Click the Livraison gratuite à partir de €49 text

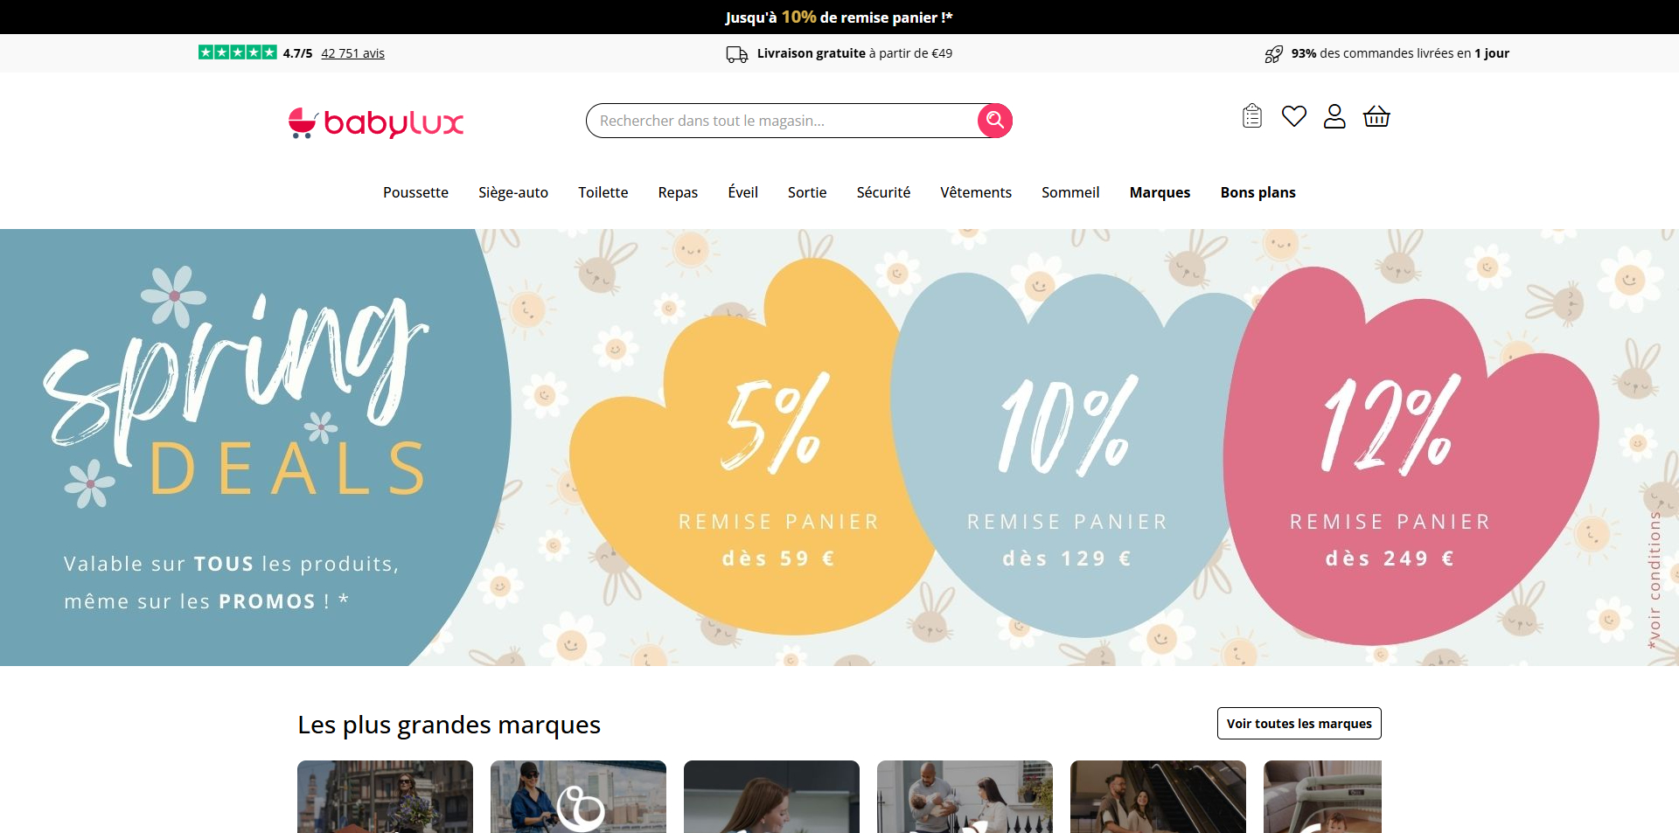coord(854,53)
